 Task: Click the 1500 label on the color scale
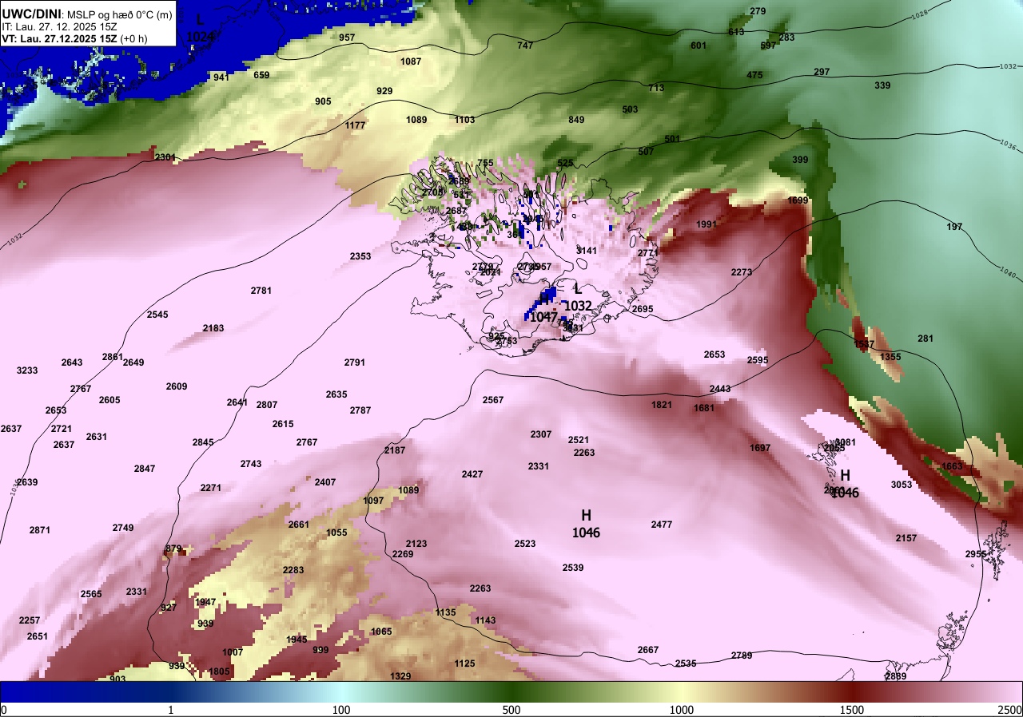(852, 710)
